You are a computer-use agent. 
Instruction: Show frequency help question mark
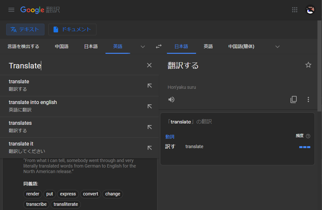[x=308, y=136]
